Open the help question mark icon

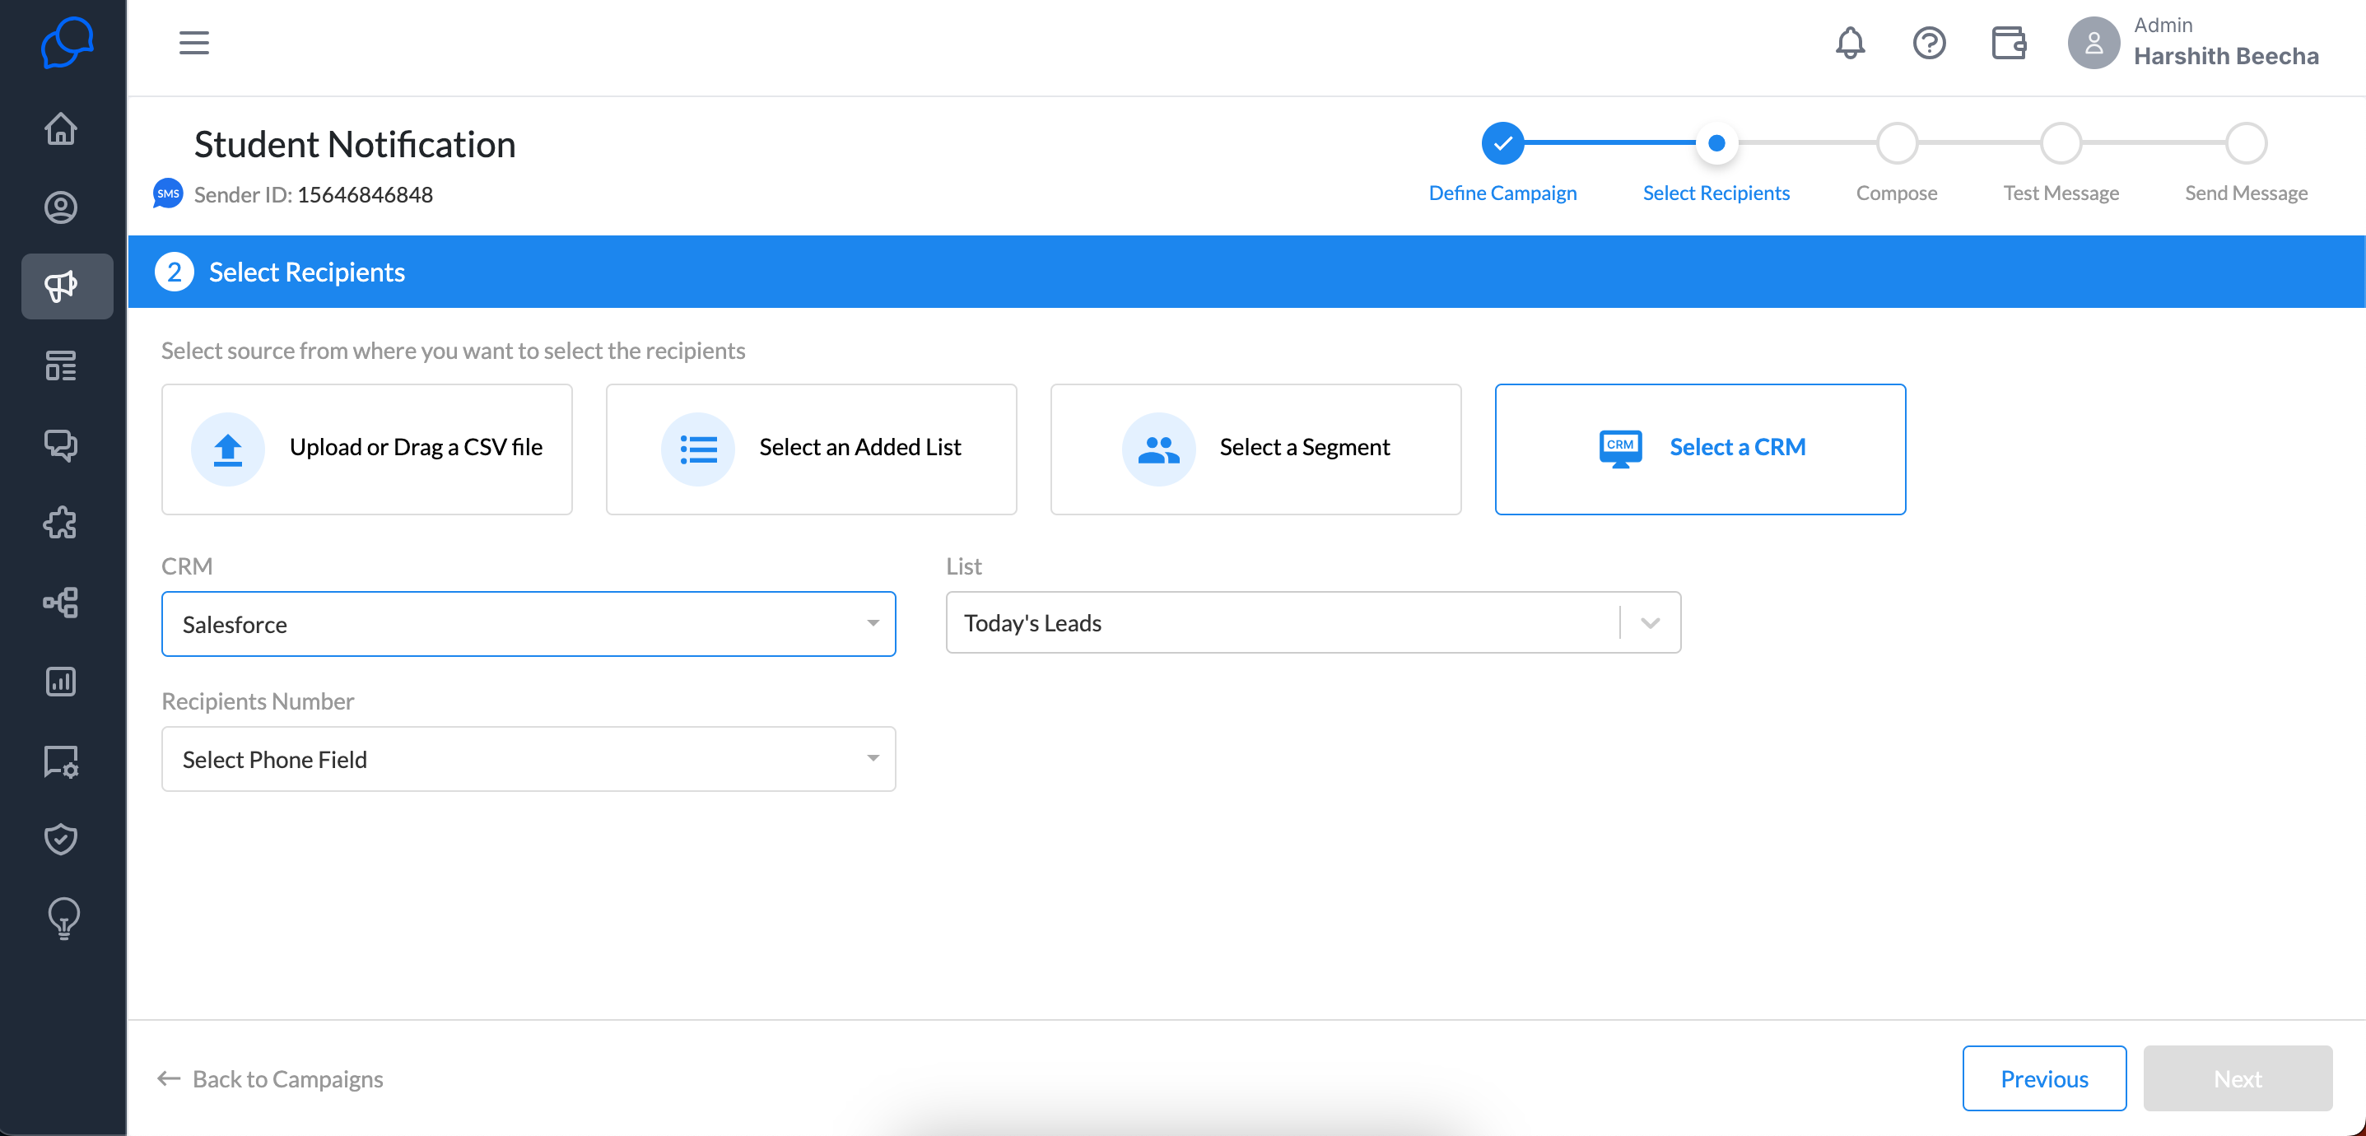(x=1929, y=42)
